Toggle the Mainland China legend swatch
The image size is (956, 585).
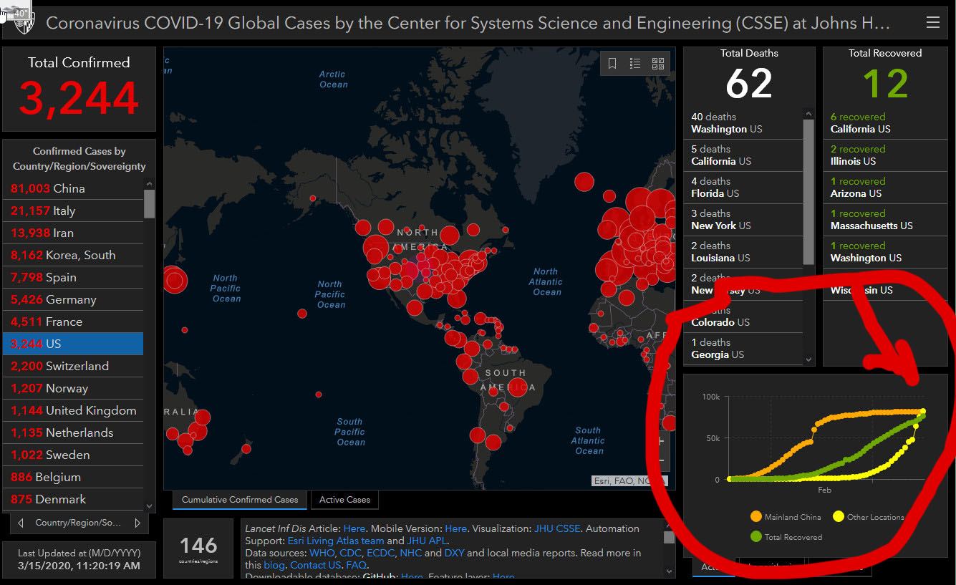pyautogui.click(x=755, y=516)
